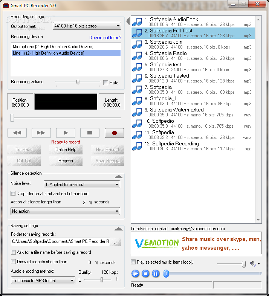Viewport: 269px width, 296px height.
Task: Select Line In recording device
Action: coord(66,53)
